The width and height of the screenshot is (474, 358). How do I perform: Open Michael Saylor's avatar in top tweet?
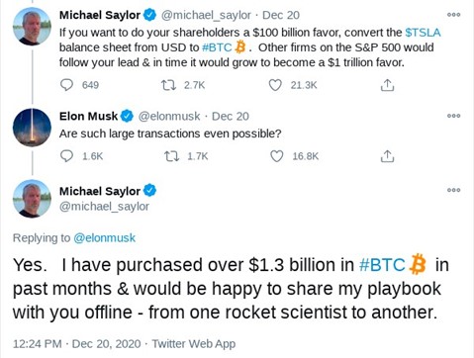pos(32,27)
